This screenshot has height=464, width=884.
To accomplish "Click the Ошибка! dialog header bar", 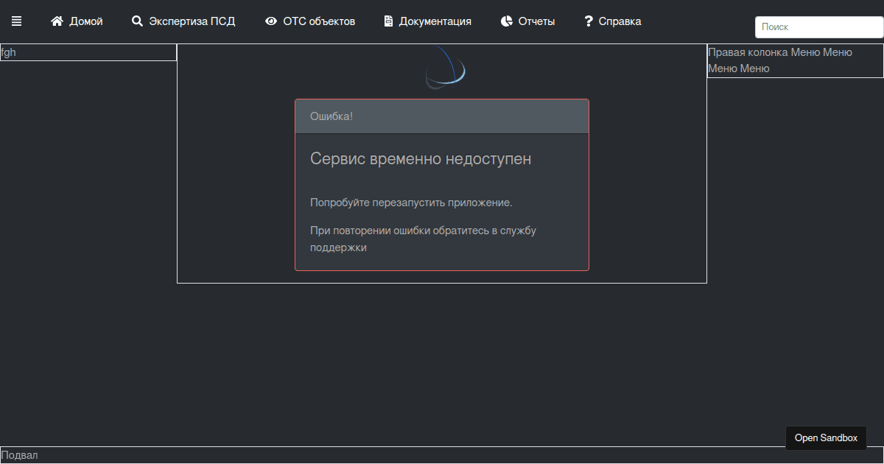I will (x=441, y=116).
